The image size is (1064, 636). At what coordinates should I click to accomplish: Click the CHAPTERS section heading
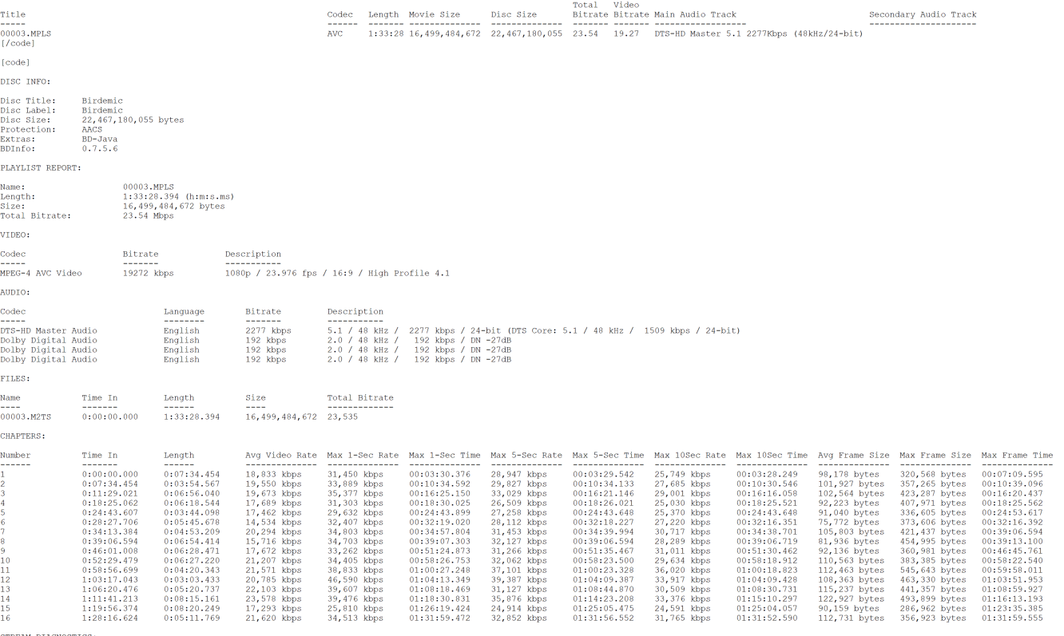point(23,436)
